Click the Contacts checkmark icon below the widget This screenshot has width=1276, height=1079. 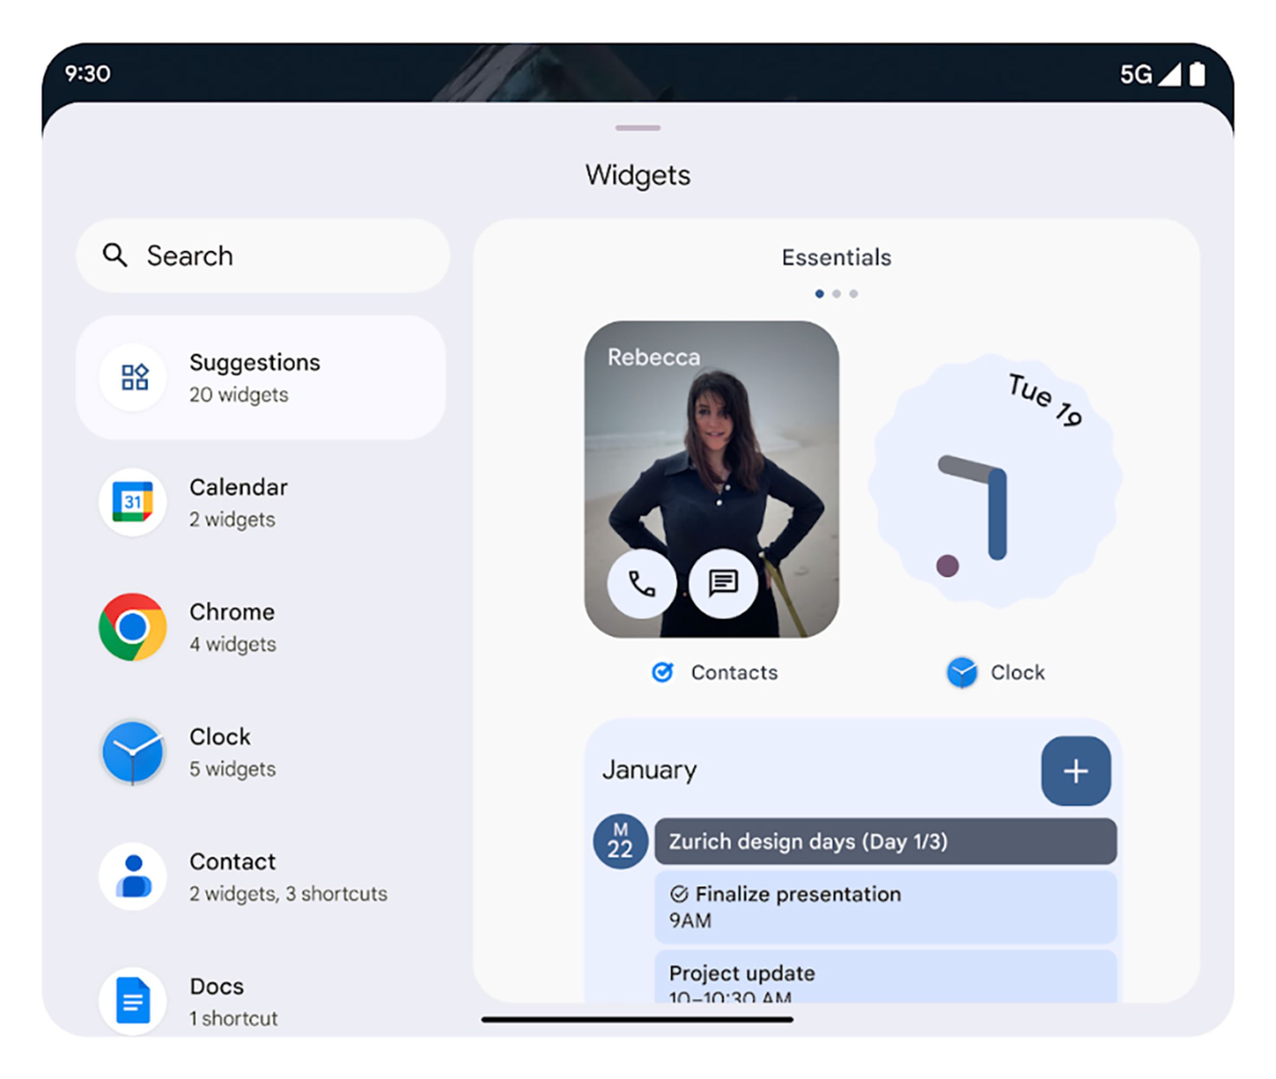pyautogui.click(x=662, y=672)
